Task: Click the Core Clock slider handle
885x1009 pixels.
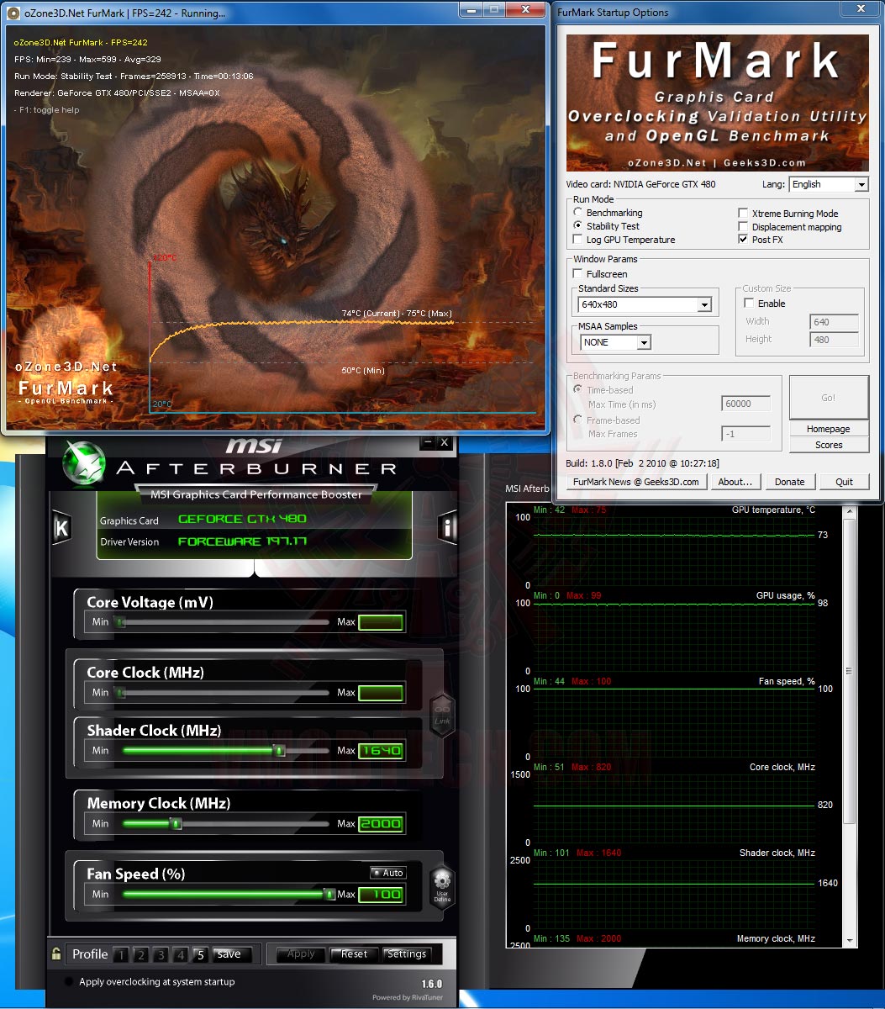Action: point(120,693)
